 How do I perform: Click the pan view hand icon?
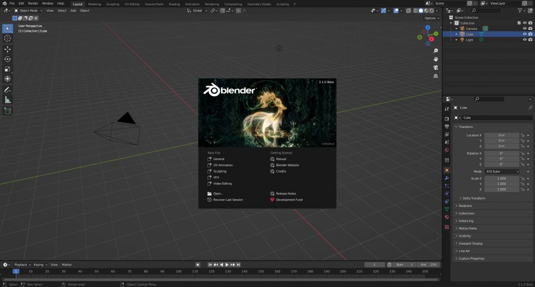tap(436, 59)
